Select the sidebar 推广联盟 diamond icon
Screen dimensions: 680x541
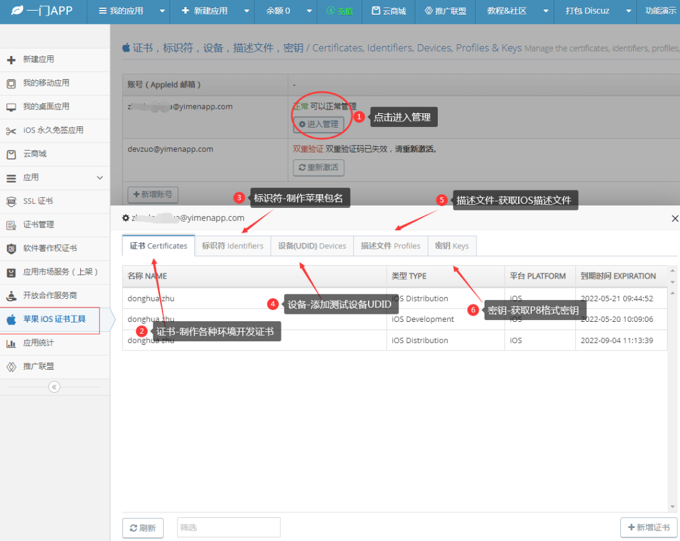click(x=11, y=367)
